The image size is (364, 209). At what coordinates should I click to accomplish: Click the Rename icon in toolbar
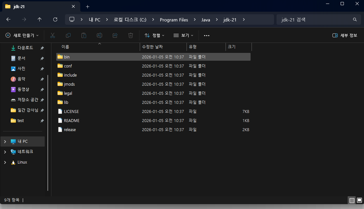point(99,35)
